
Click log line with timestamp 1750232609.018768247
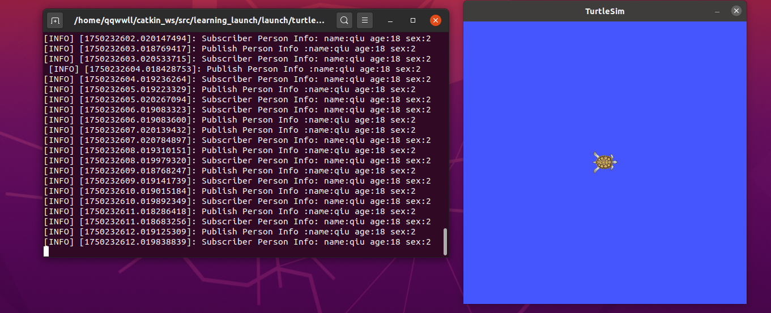pos(229,171)
